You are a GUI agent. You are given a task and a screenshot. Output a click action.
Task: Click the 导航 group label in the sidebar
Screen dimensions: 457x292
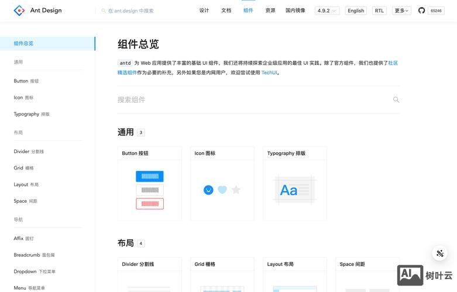(x=18, y=220)
